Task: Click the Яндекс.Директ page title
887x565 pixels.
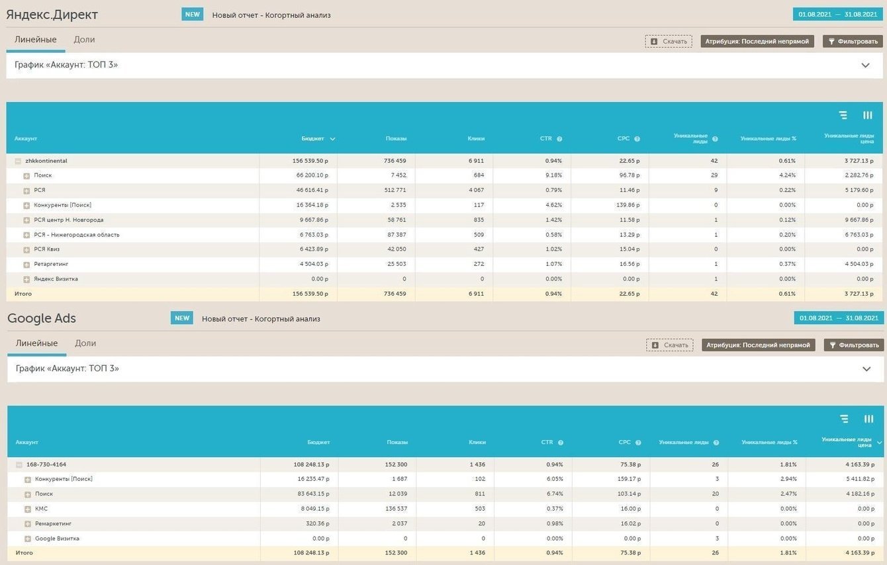Action: [52, 15]
